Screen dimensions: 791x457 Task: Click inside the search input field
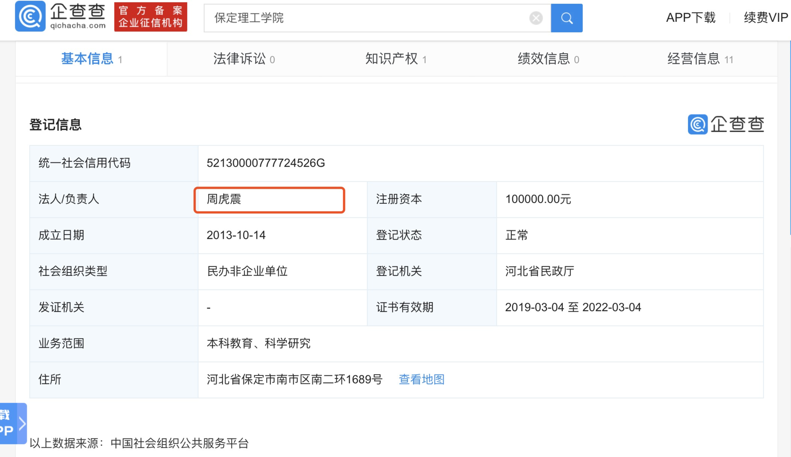click(371, 18)
